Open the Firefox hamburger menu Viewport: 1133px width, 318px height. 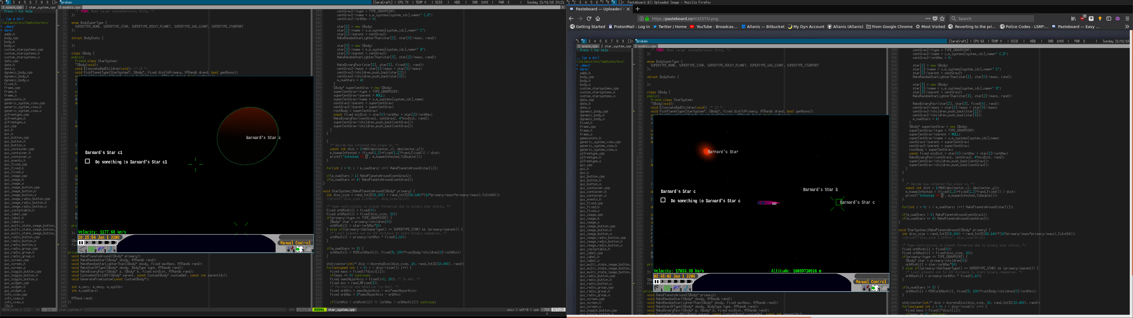[1127, 19]
